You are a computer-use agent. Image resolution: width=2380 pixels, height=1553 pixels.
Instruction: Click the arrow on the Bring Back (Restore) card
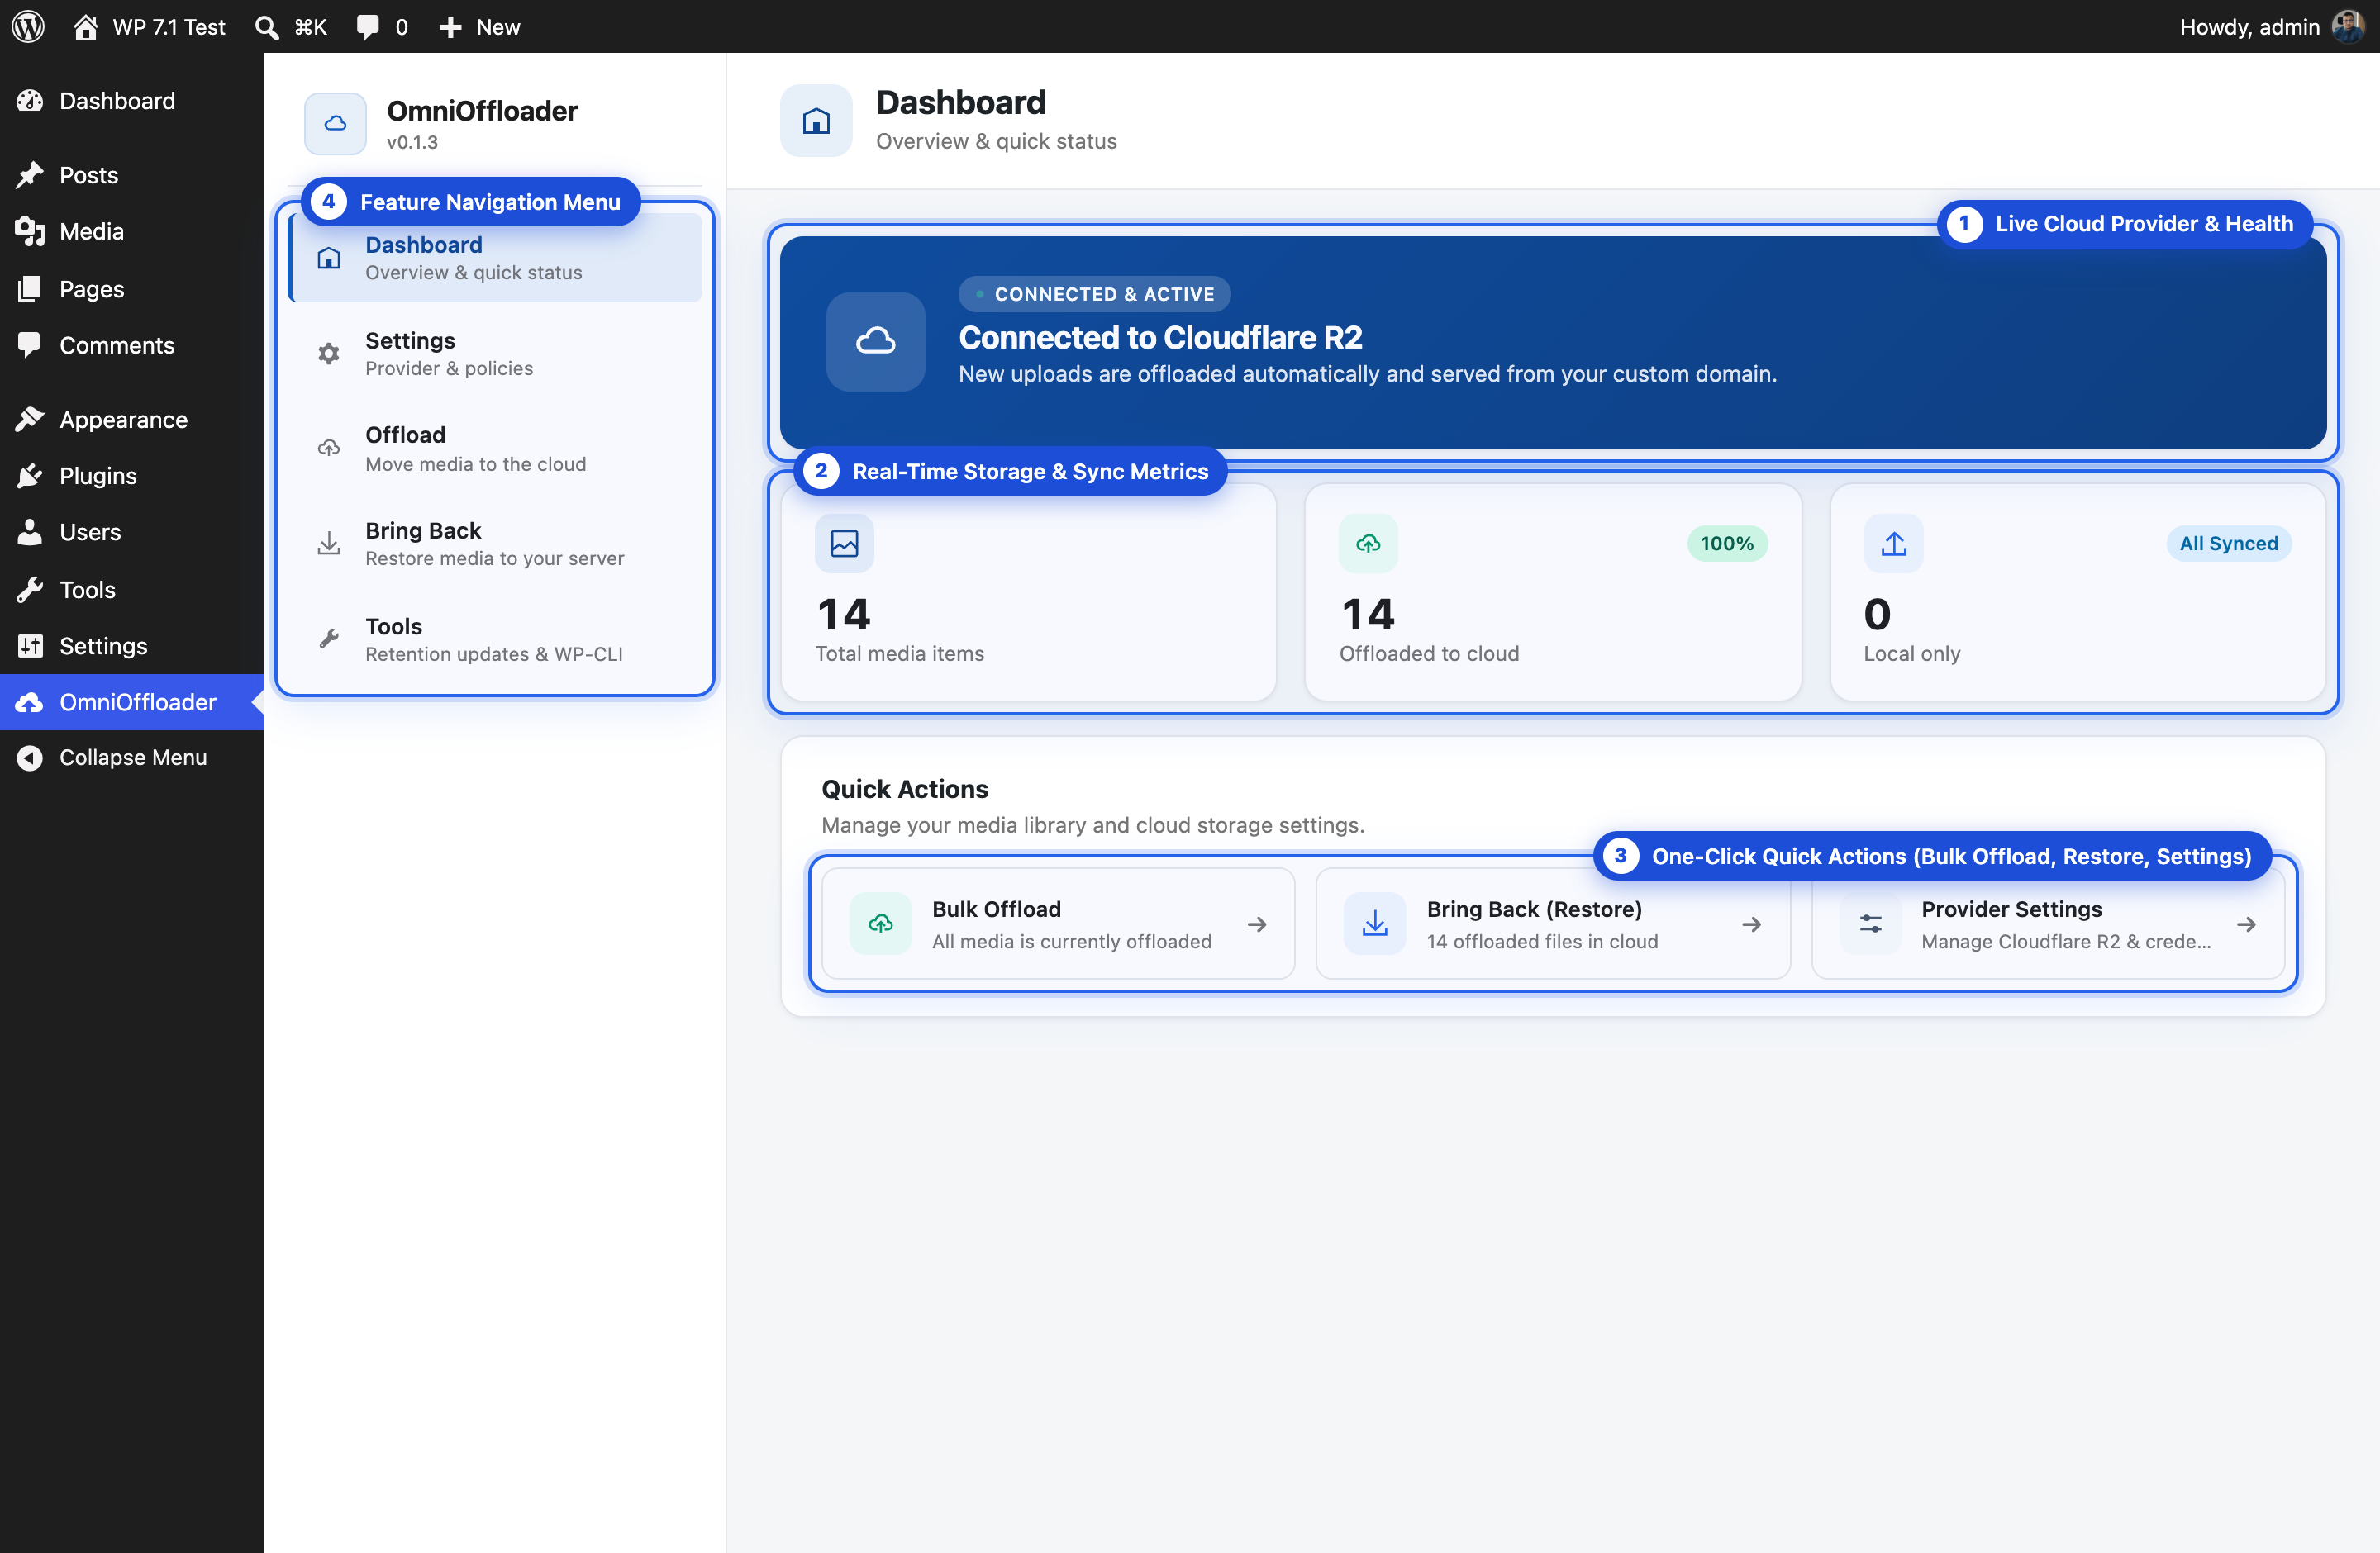pos(1751,924)
